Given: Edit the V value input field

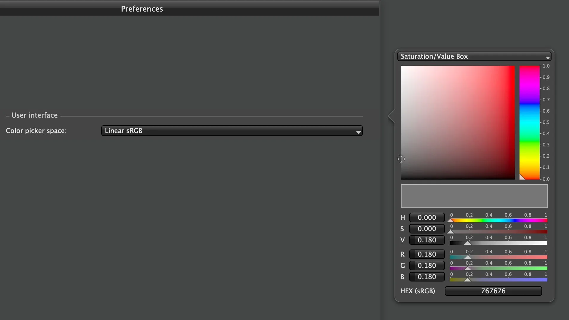Looking at the screenshot, I should click(x=427, y=240).
